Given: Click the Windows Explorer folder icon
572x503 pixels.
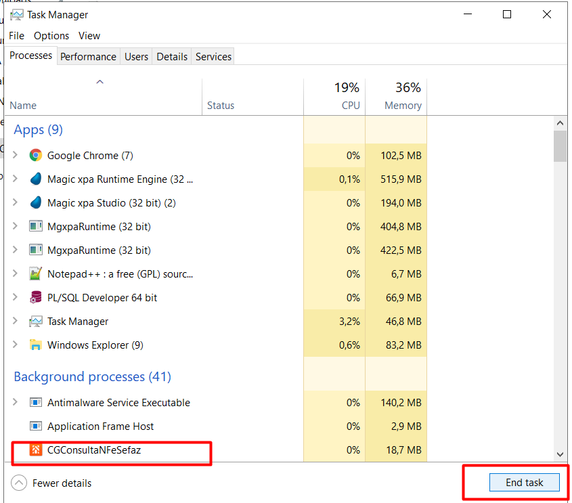Looking at the screenshot, I should click(x=36, y=345).
